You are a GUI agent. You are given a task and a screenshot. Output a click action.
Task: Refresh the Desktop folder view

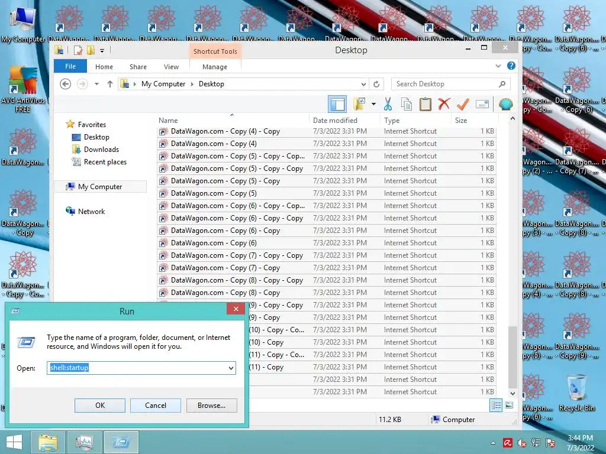tap(376, 84)
